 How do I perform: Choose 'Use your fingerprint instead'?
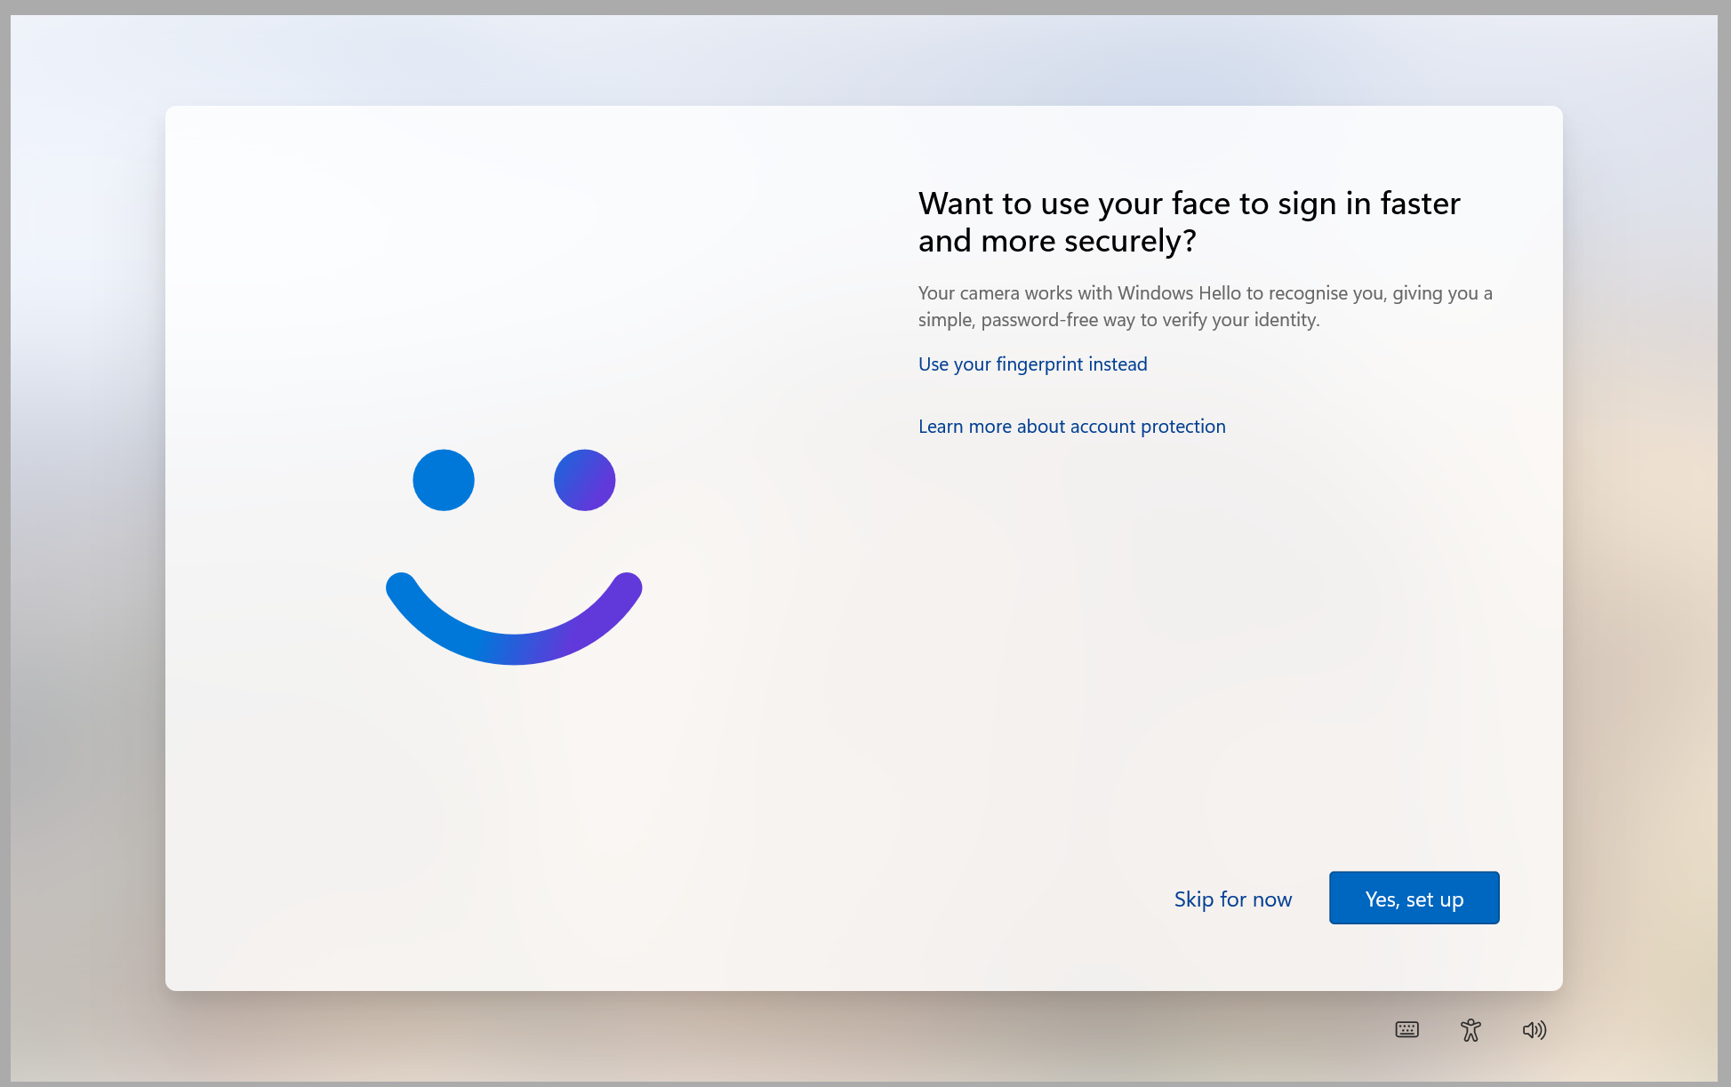(1032, 364)
